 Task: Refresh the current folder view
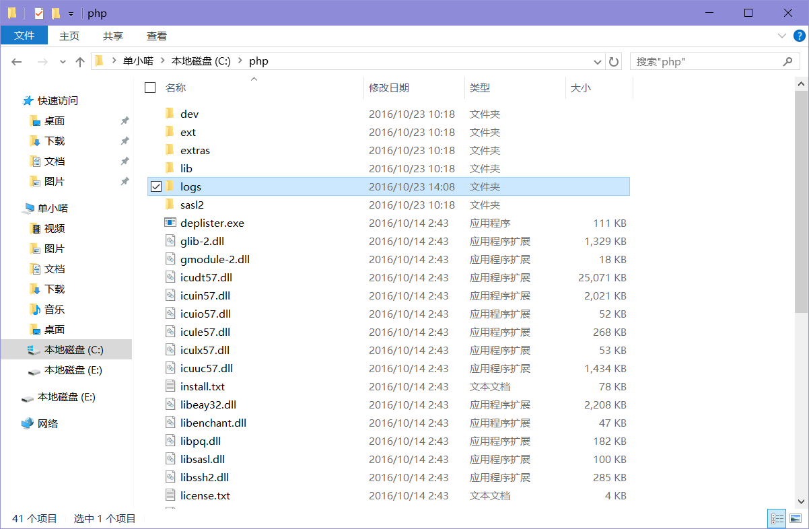tap(614, 61)
